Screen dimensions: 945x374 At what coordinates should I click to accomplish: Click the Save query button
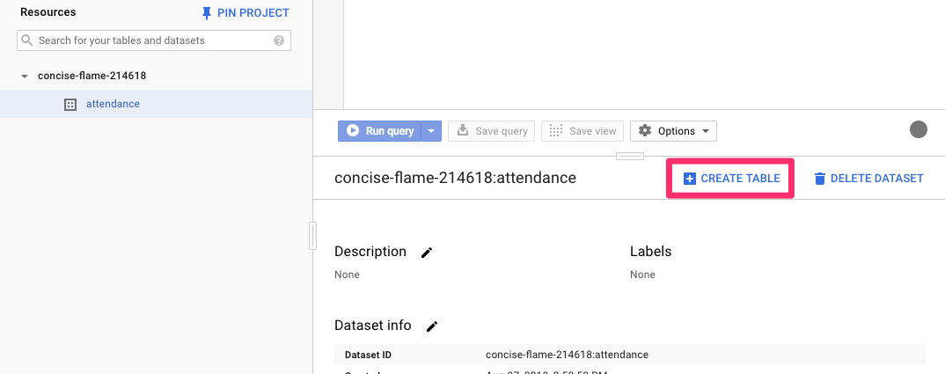point(492,131)
